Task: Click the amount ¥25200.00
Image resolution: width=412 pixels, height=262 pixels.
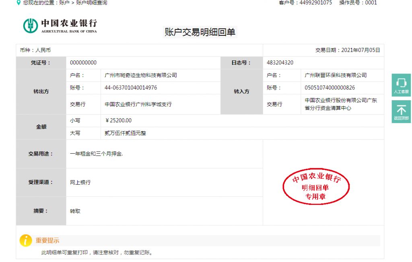Action: (x=118, y=120)
